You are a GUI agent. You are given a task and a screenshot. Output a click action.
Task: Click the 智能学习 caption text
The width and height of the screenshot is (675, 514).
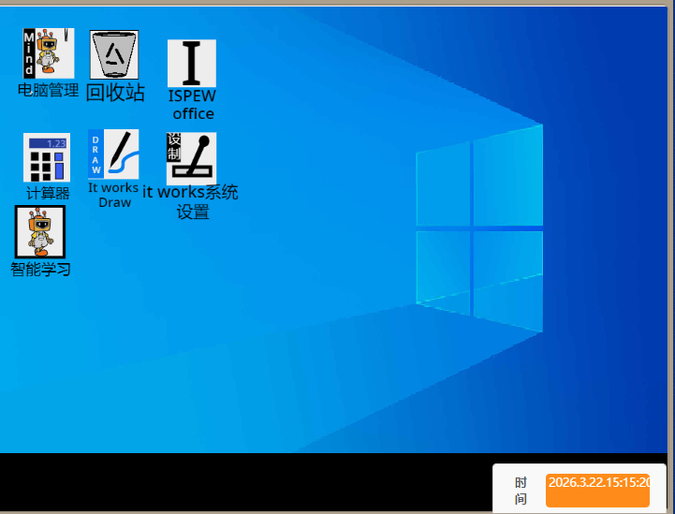tap(40, 270)
